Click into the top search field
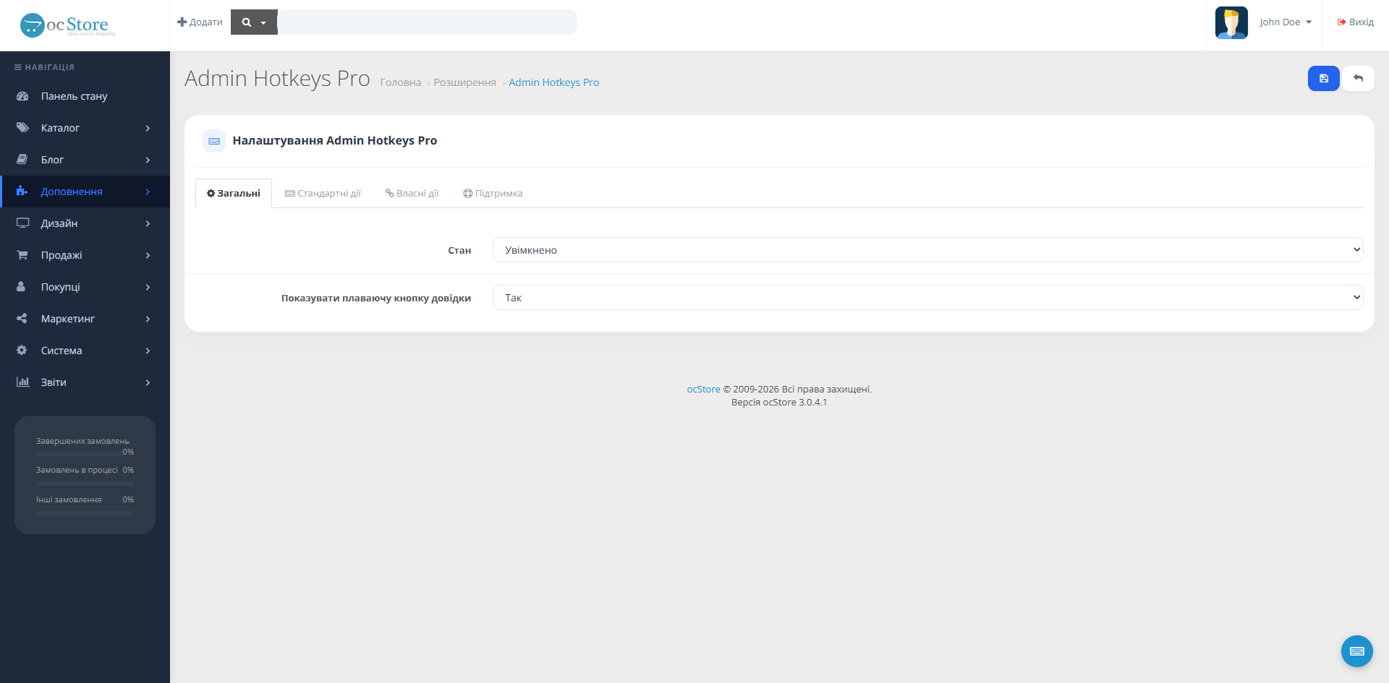The image size is (1389, 683). 428,22
